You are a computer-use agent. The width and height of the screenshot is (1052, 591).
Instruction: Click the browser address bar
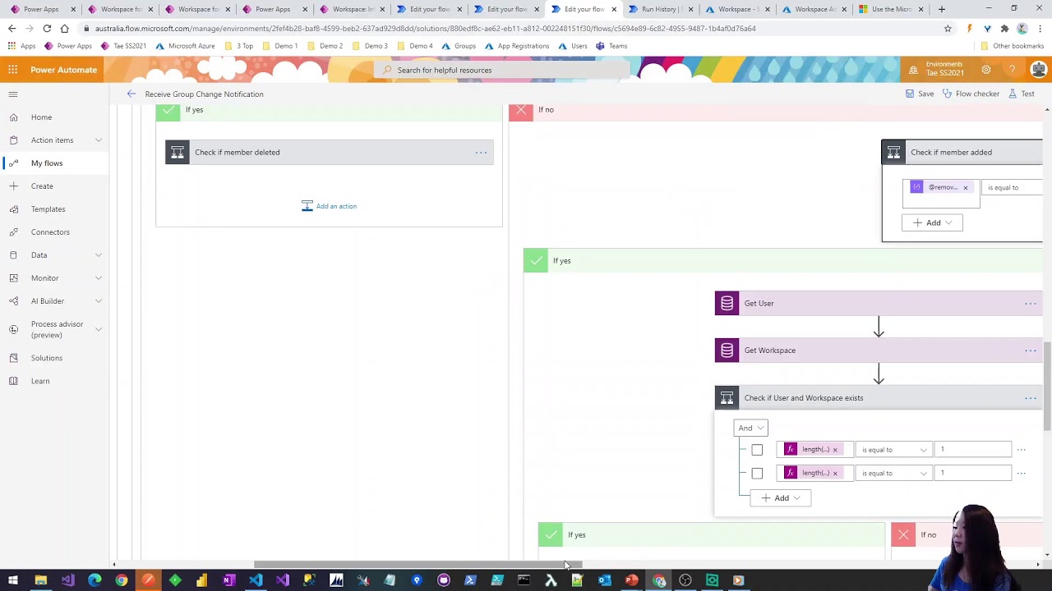click(x=510, y=28)
